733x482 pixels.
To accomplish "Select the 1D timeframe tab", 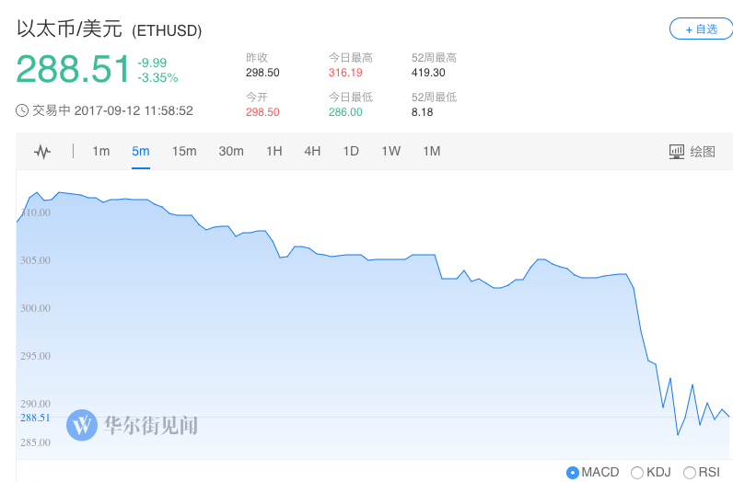I will click(x=351, y=152).
